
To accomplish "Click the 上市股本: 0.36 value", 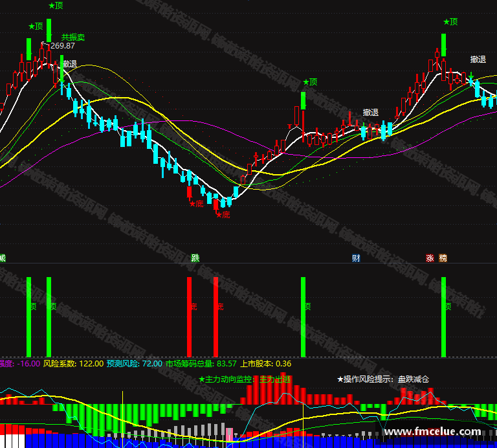I will point(265,364).
